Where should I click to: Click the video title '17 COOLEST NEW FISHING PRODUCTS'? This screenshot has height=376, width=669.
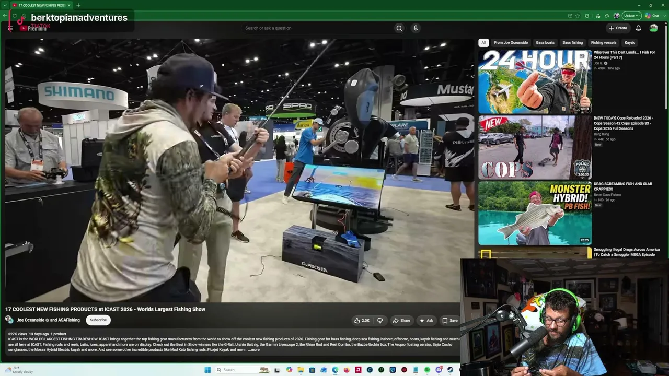coord(105,309)
